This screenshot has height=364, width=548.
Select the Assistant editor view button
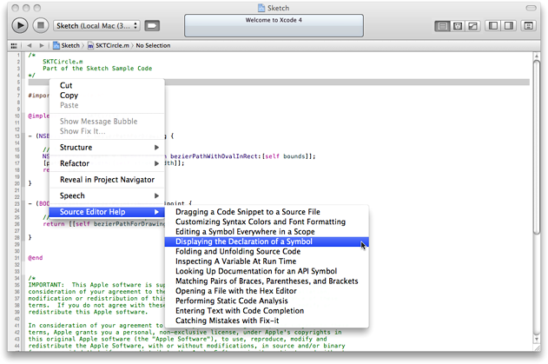pos(458,26)
